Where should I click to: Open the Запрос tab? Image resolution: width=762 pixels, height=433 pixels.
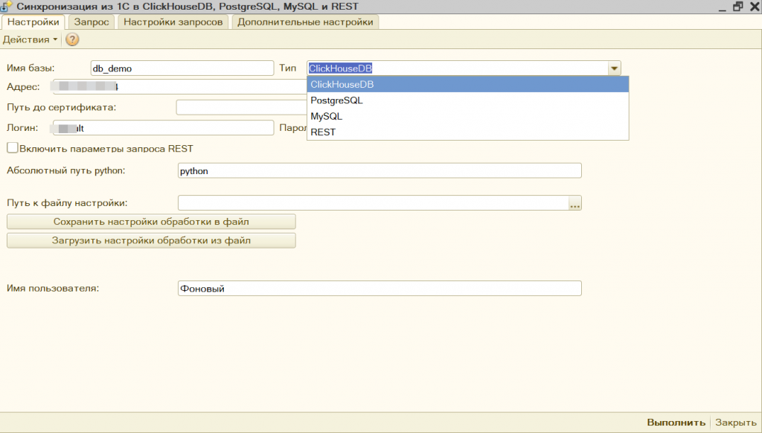[x=92, y=22]
